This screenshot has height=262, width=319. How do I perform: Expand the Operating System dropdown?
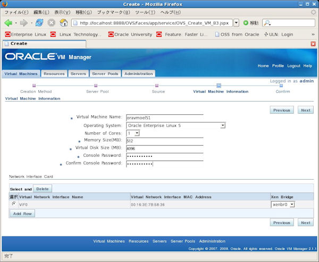click(x=223, y=125)
